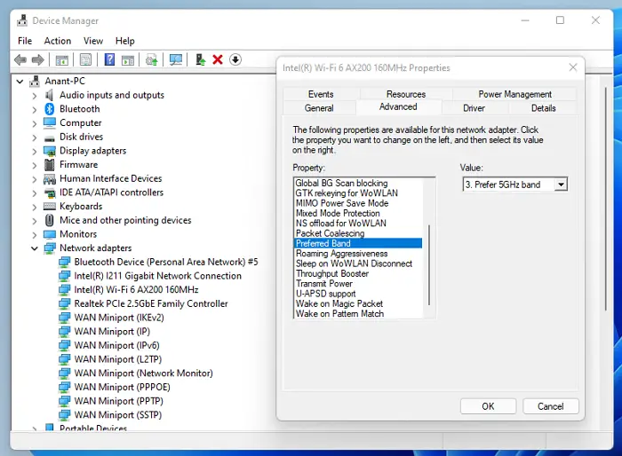Viewport: 622px width, 456px height.
Task: Select MIMO Power Save Mode property
Action: 342,203
